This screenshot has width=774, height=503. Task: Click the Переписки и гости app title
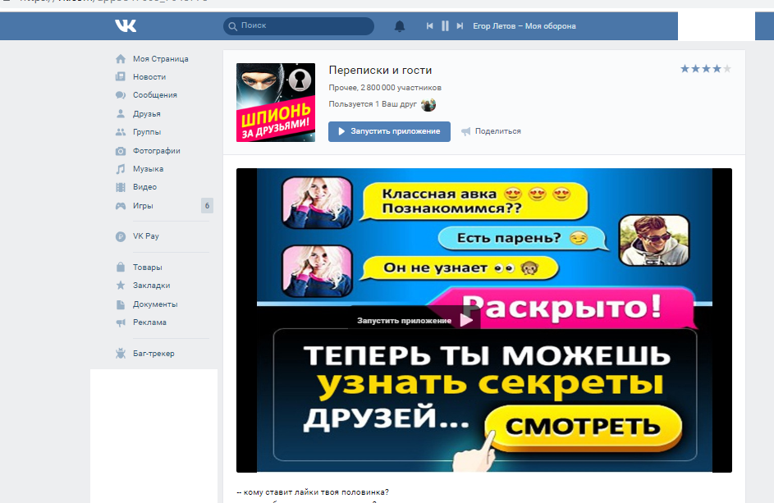click(x=380, y=70)
